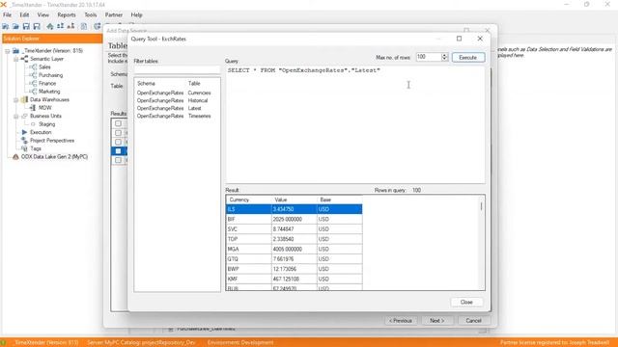The image size is (618, 347).
Task: Click the house-shaped toolbar icon
Action: (50, 26)
